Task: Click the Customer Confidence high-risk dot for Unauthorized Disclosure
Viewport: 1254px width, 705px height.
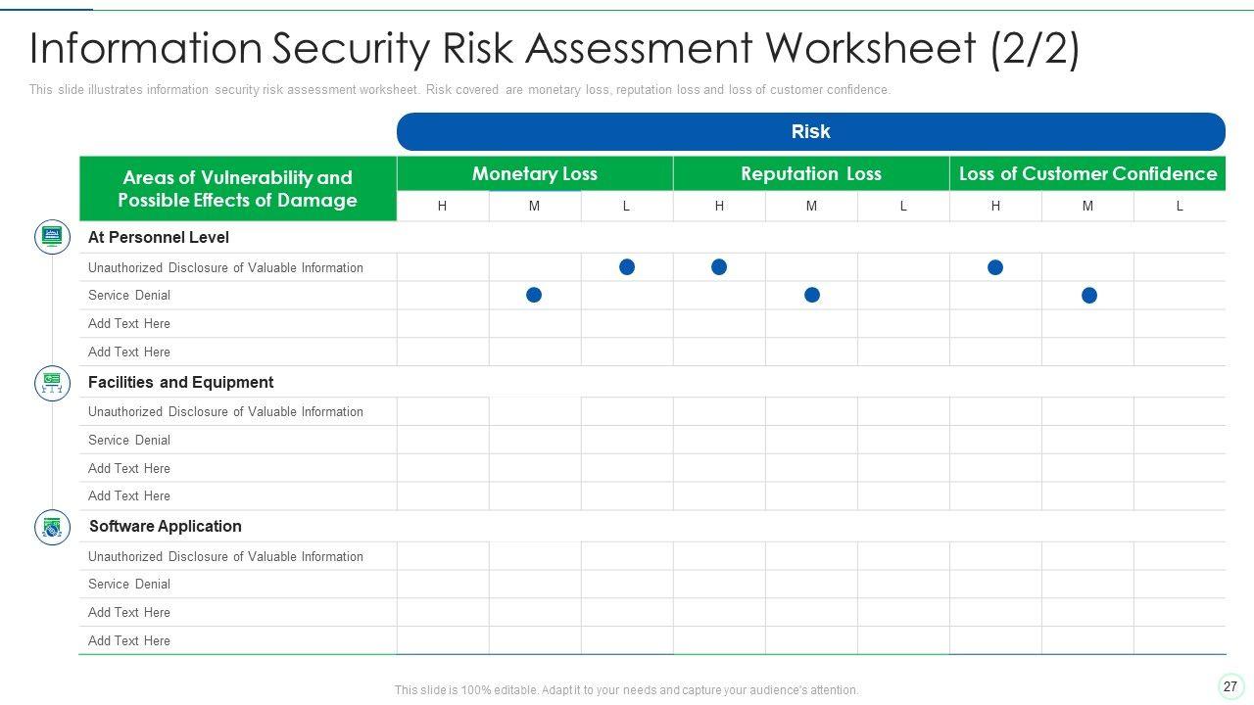Action: pyautogui.click(x=995, y=267)
